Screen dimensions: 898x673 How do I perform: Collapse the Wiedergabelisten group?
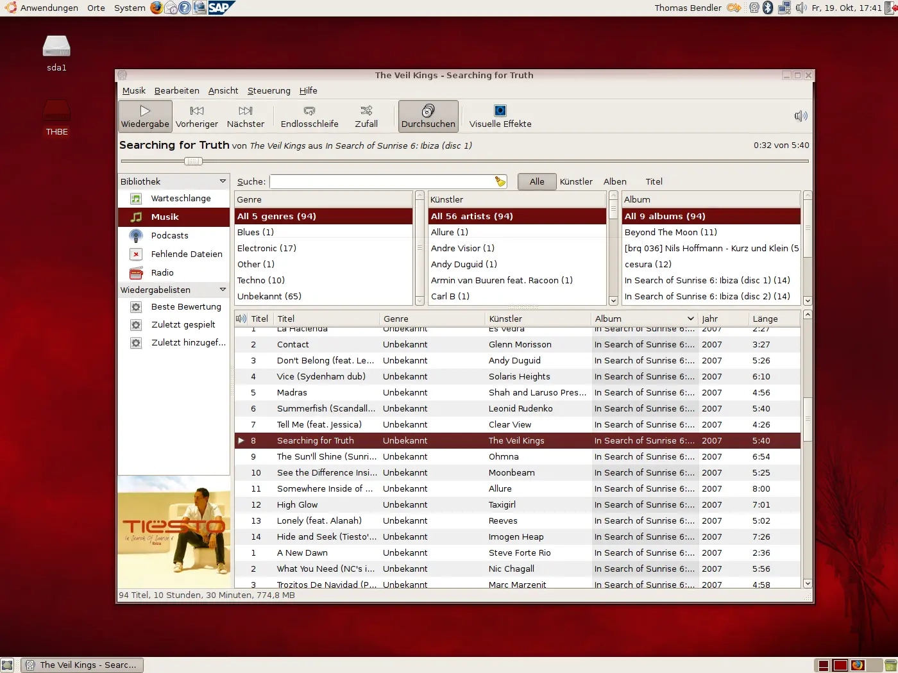click(223, 290)
